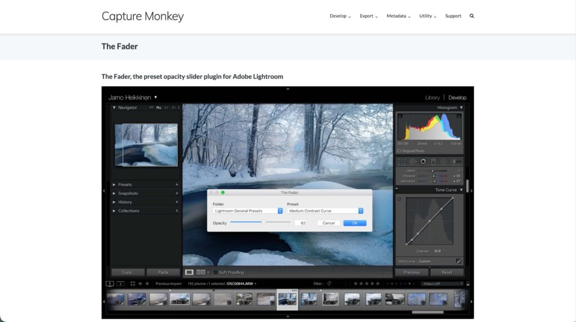Switch to Loupe view icon in toolbar

[189, 273]
